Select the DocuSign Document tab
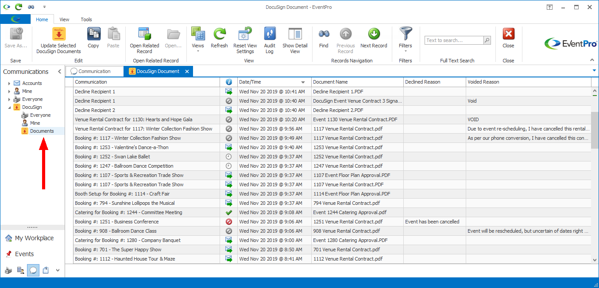Image resolution: width=599 pixels, height=288 pixels. tap(158, 71)
